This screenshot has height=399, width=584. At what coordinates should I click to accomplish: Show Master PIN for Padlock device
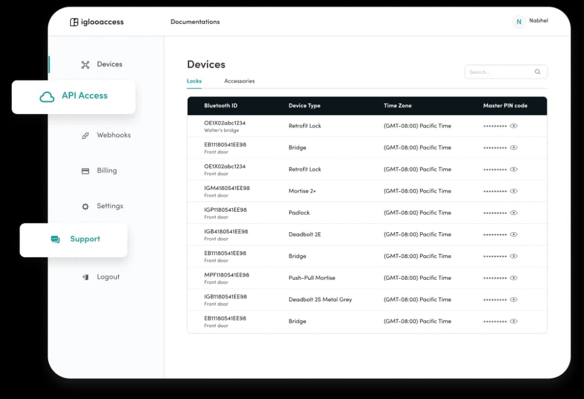click(514, 213)
